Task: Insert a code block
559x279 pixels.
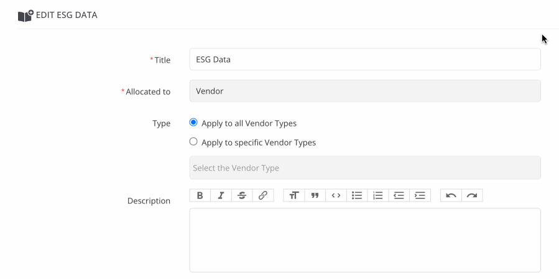Action: click(x=336, y=195)
